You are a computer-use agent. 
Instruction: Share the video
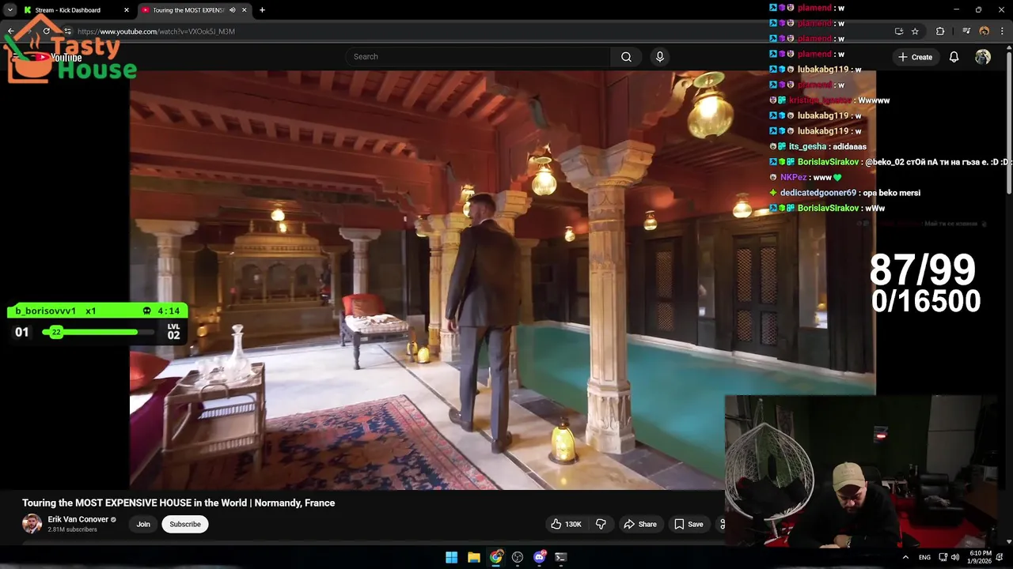(640, 524)
